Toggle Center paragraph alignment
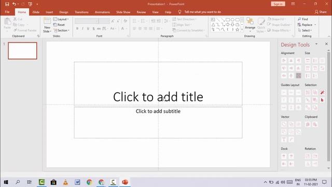 coord(140,29)
